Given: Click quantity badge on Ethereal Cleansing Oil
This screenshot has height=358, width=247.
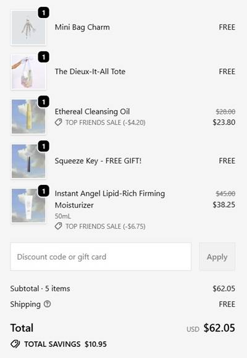Looking at the screenshot, I should point(44,101).
